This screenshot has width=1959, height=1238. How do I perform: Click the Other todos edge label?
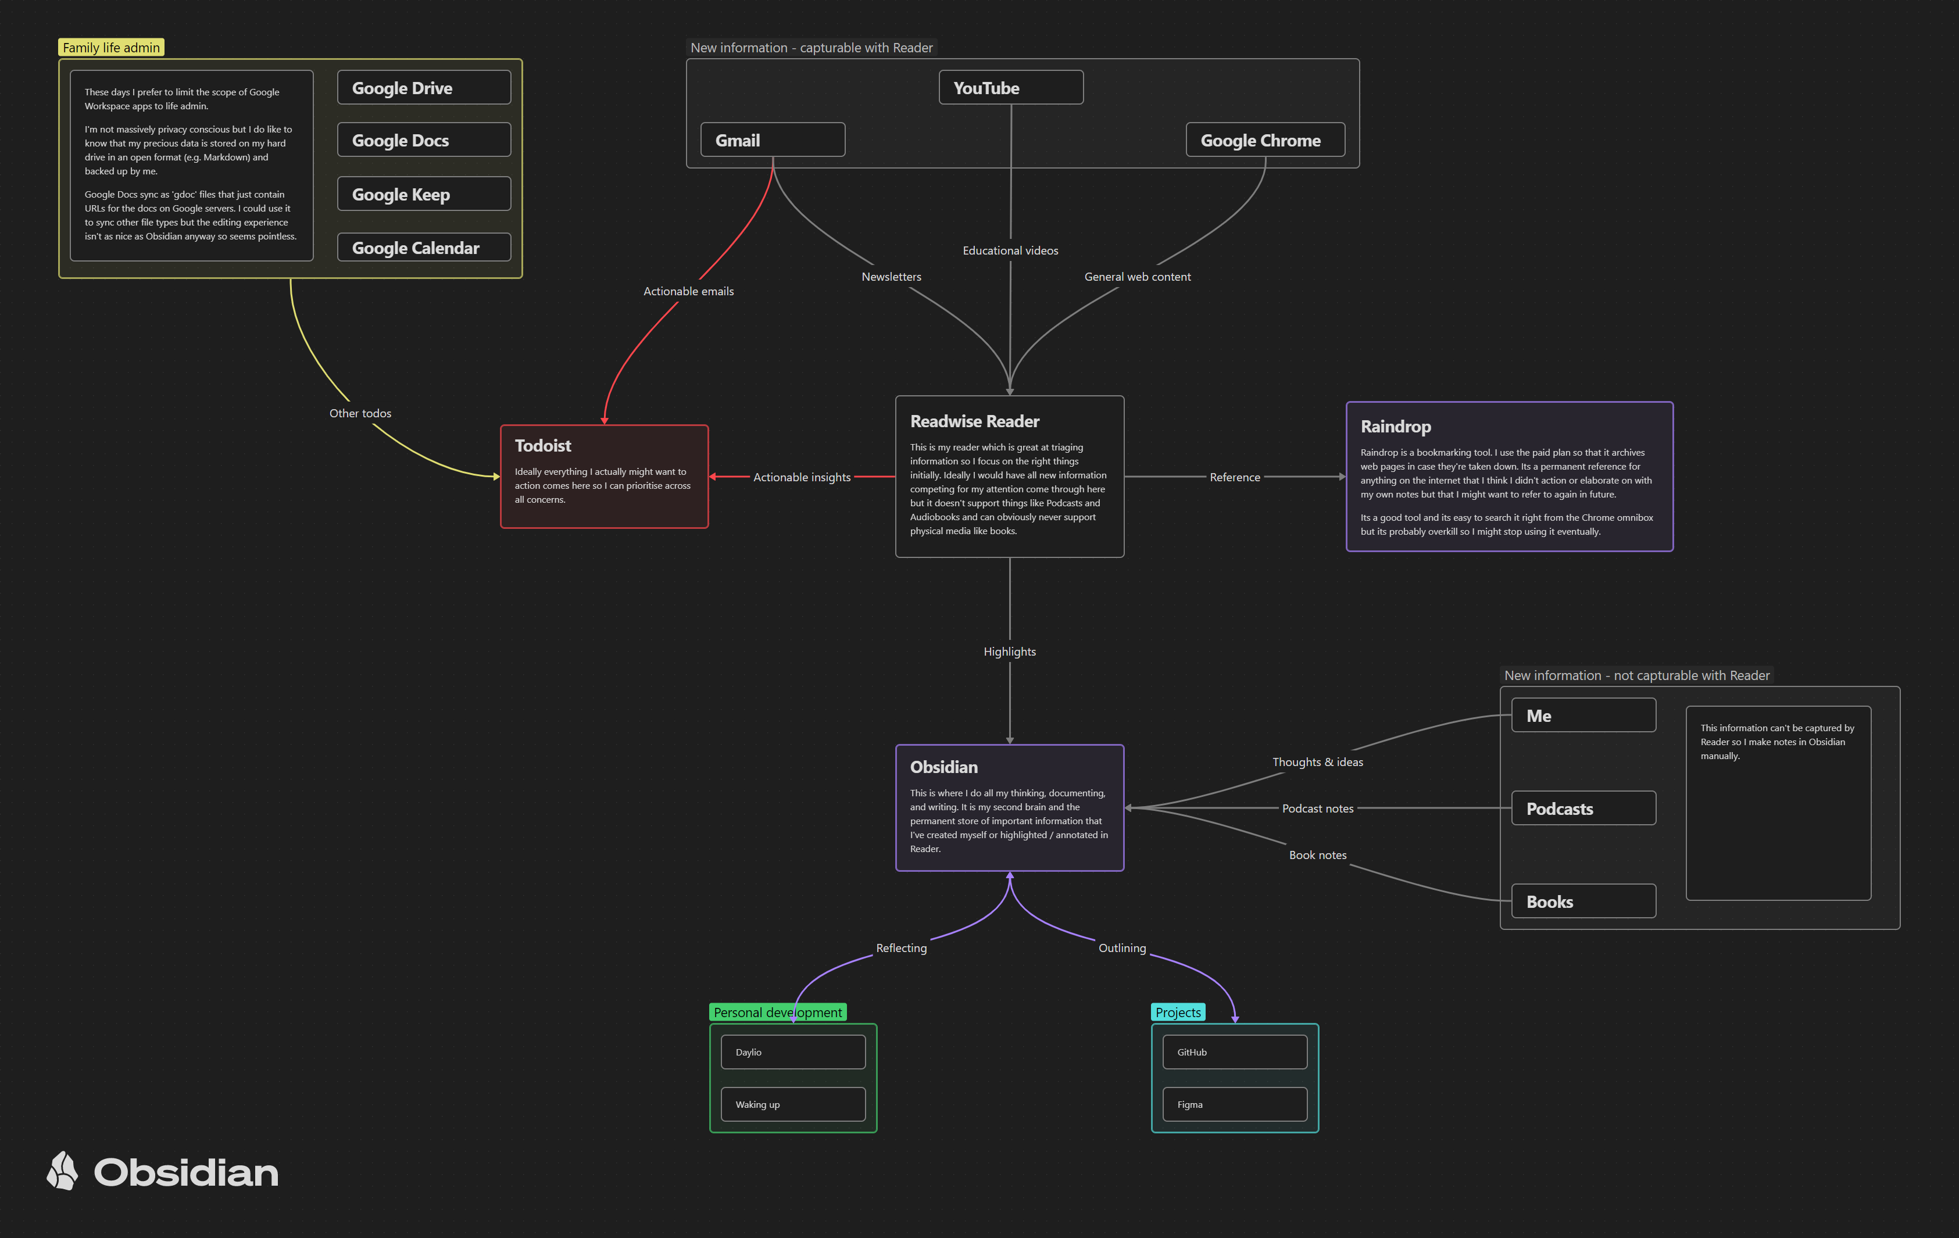pos(360,413)
